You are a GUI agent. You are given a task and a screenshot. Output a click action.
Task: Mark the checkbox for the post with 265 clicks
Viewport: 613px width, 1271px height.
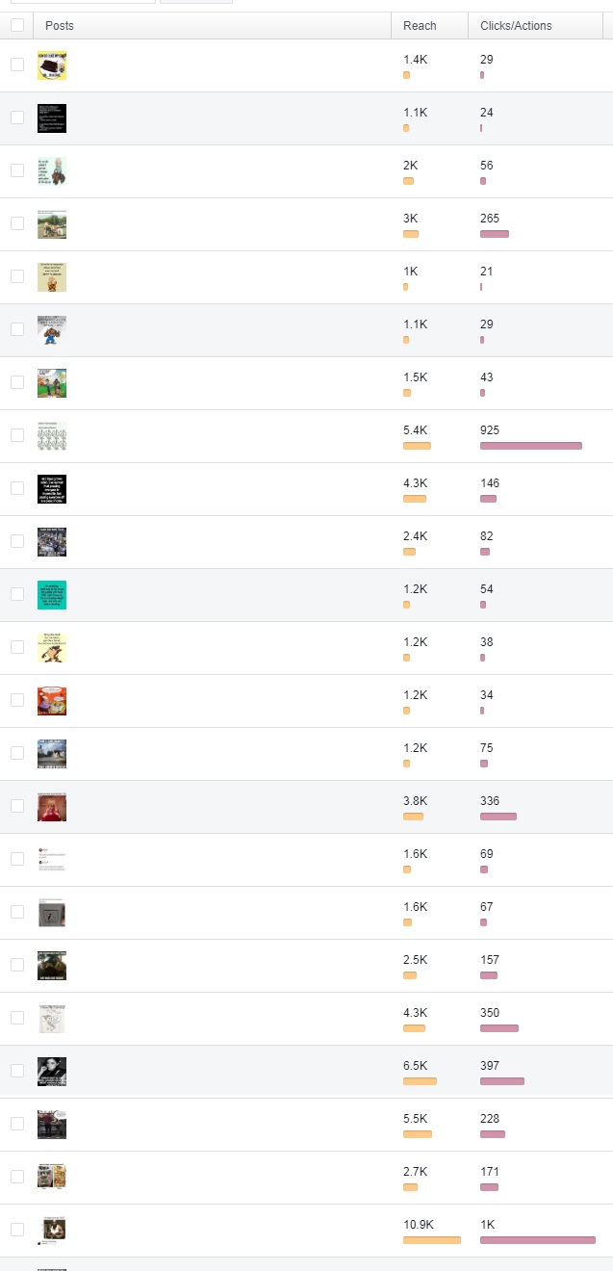click(16, 223)
